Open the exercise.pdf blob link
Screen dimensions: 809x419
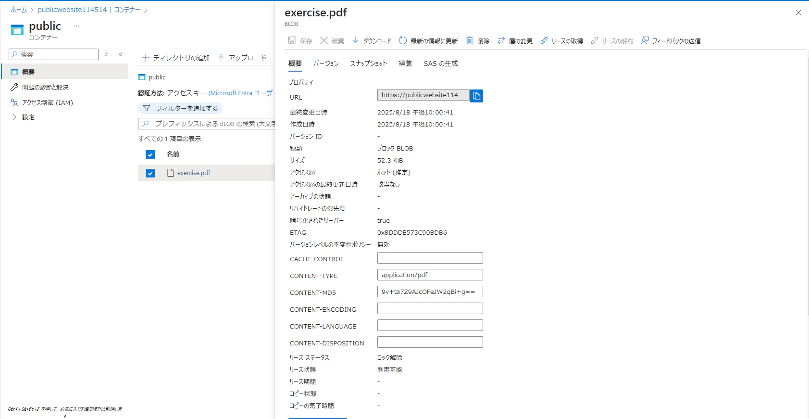click(x=194, y=173)
